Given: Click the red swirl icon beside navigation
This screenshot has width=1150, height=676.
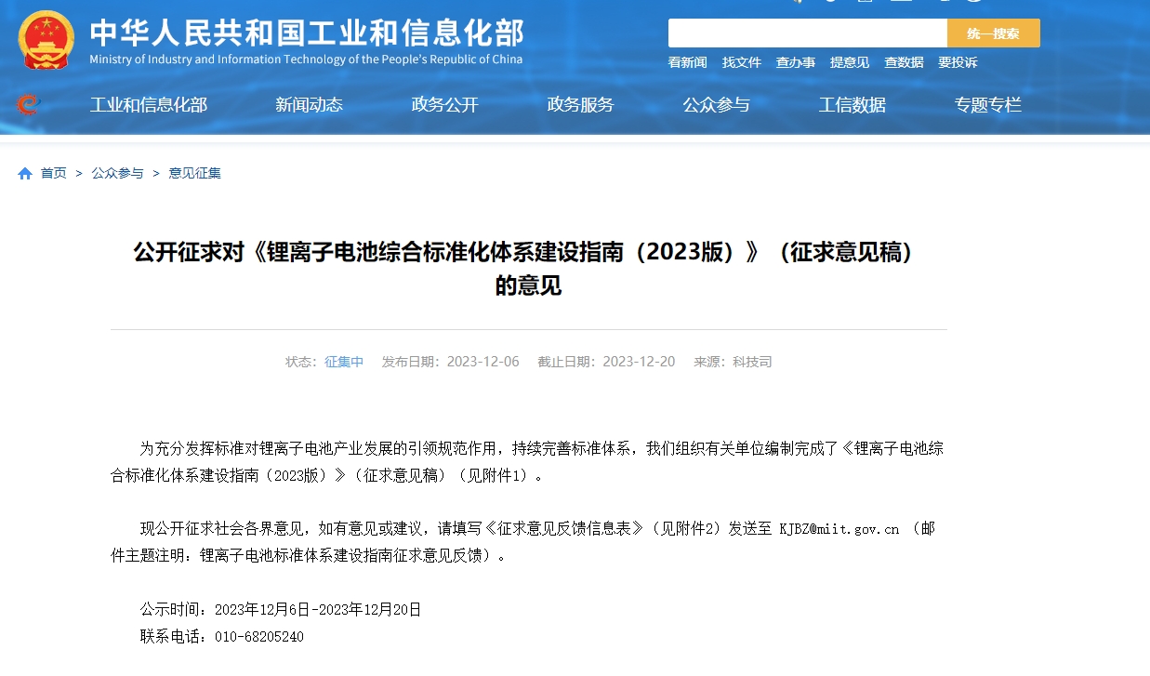Looking at the screenshot, I should tap(28, 104).
